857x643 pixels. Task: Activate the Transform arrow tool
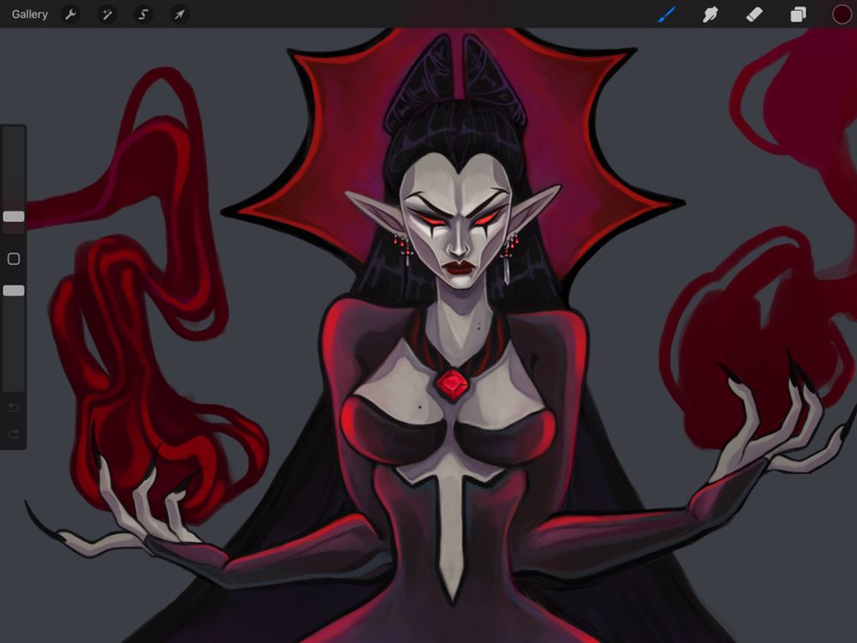click(180, 15)
